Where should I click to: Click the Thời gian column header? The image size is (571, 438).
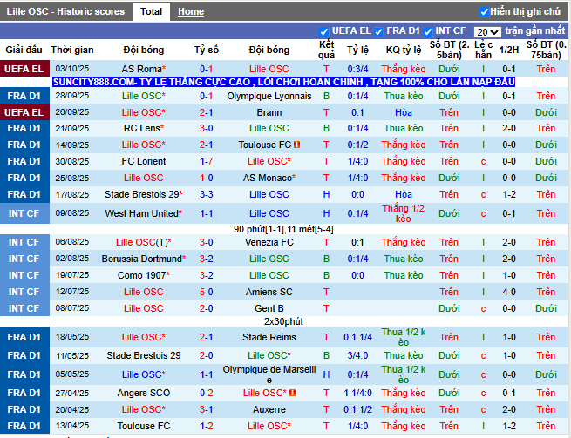72,50
